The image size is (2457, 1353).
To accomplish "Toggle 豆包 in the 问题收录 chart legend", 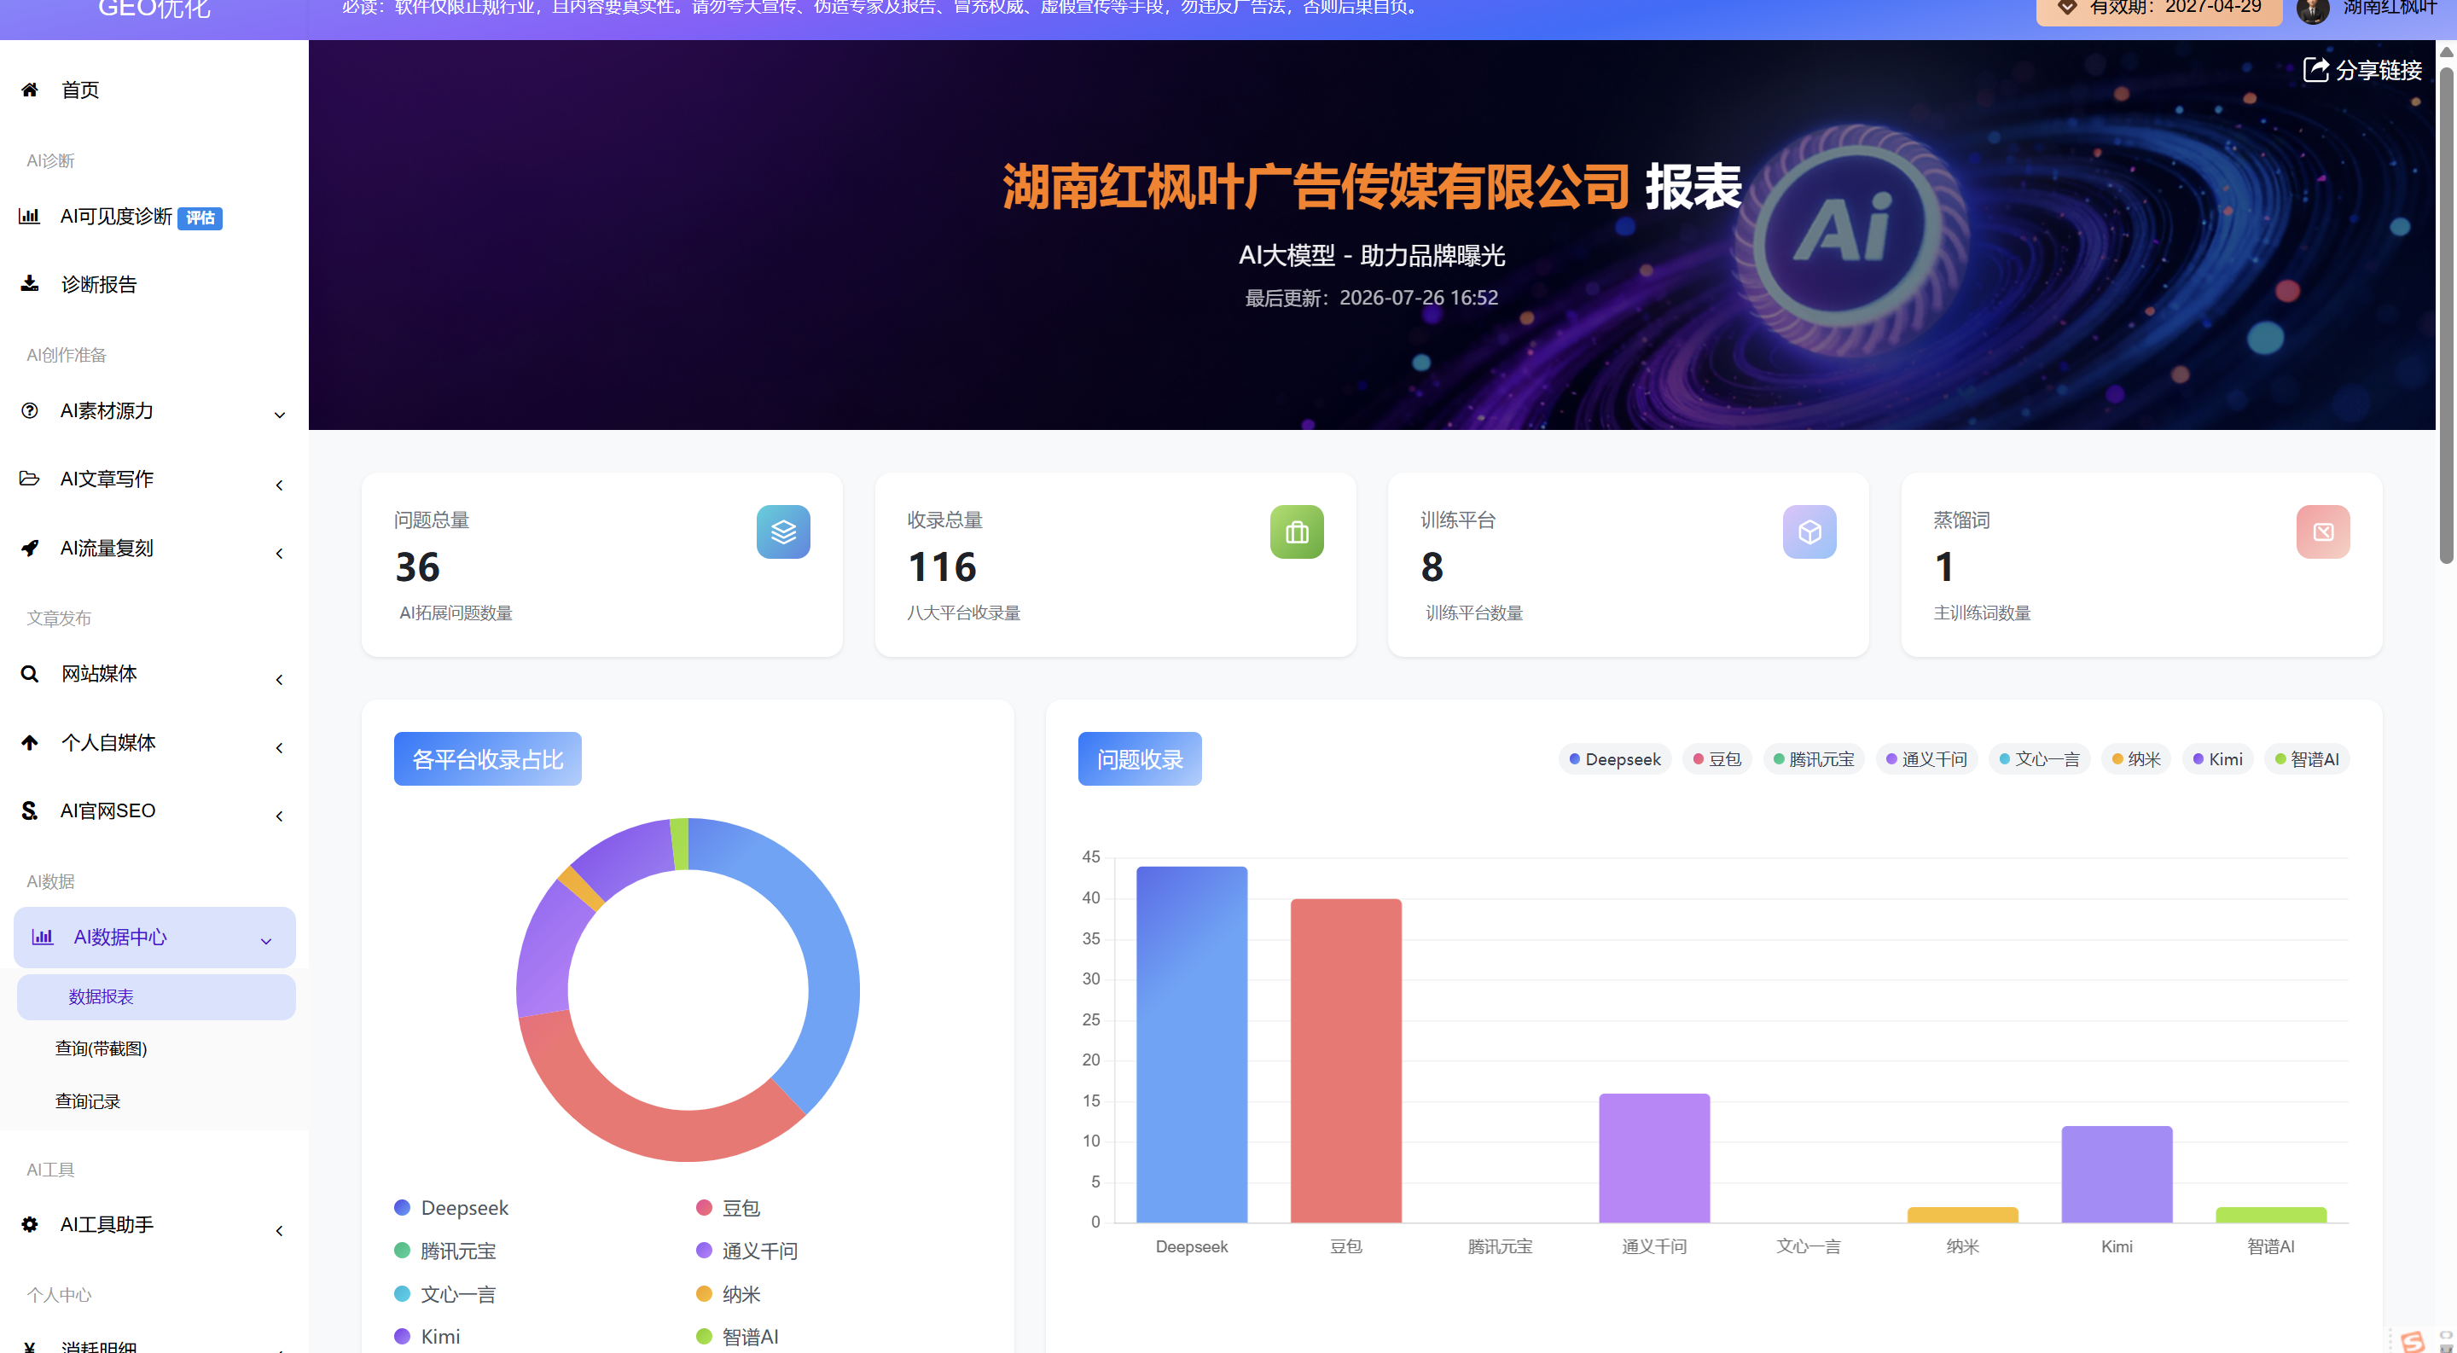I will [x=1716, y=759].
